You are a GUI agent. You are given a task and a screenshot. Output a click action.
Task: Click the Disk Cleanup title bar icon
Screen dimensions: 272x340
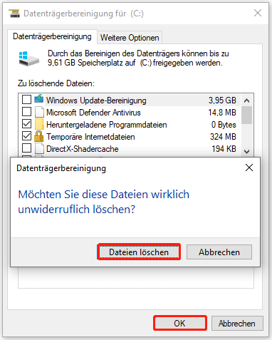pos(14,14)
